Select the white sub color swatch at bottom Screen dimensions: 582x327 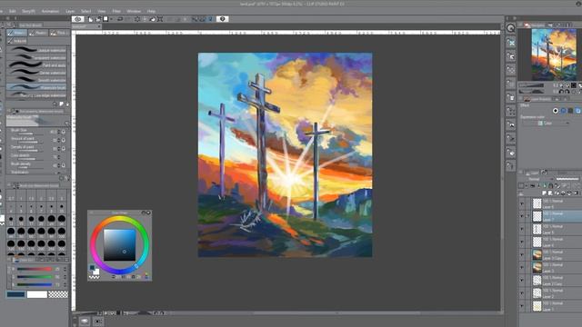[36, 294]
